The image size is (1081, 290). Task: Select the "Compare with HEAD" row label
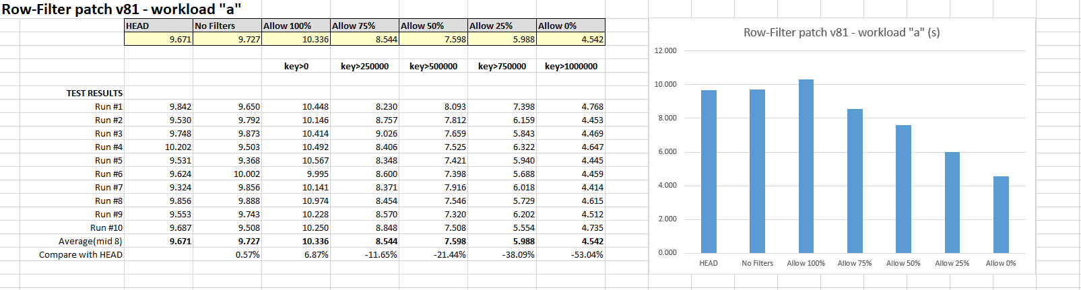pyautogui.click(x=81, y=254)
